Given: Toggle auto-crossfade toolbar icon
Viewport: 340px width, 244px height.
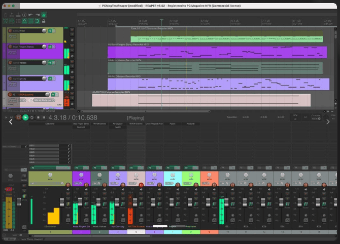Looking at the screenshot, I should [6, 21].
